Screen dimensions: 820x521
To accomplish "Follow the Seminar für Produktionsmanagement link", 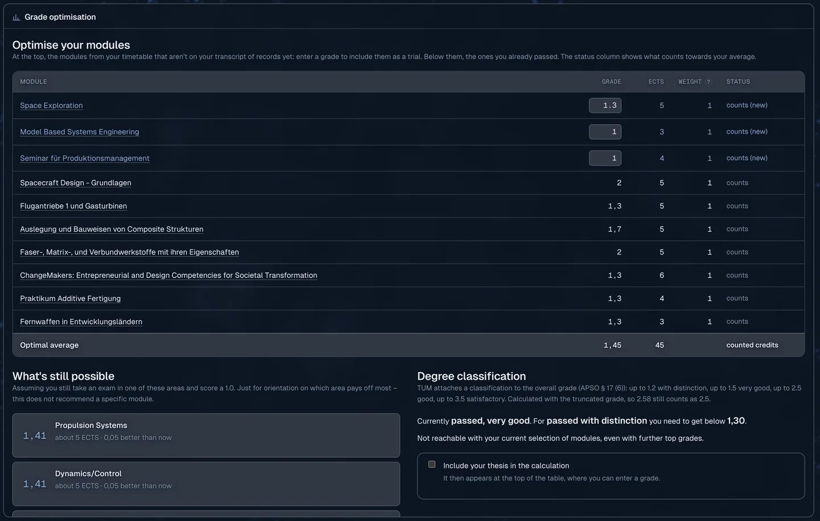I will pyautogui.click(x=85, y=158).
